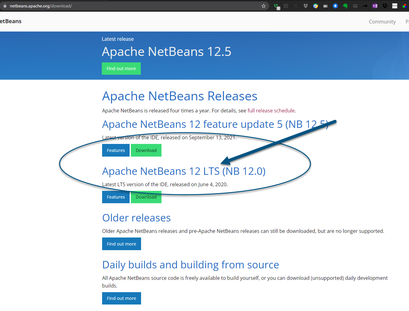The width and height of the screenshot is (409, 311).
Task: Click the NB 12.5 feature update heading
Action: pos(215,124)
